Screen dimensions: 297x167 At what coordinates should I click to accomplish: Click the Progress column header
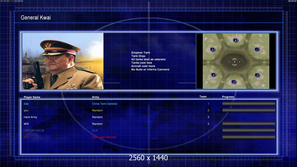point(228,97)
